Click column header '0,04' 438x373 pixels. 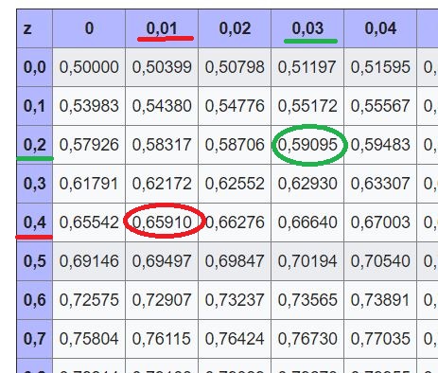point(380,28)
